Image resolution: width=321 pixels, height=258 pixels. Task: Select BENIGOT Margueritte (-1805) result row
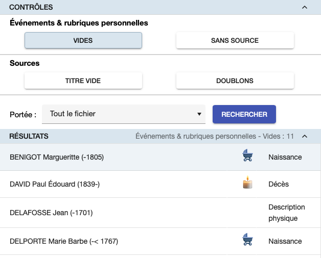pos(161,157)
